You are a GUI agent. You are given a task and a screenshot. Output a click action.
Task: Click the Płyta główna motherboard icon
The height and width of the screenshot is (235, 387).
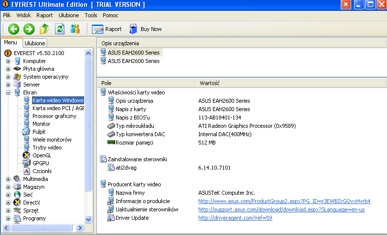pos(17,69)
